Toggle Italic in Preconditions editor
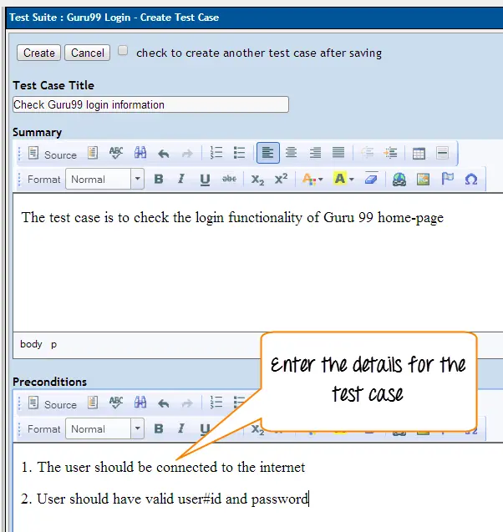This screenshot has width=503, height=532. coord(181,428)
